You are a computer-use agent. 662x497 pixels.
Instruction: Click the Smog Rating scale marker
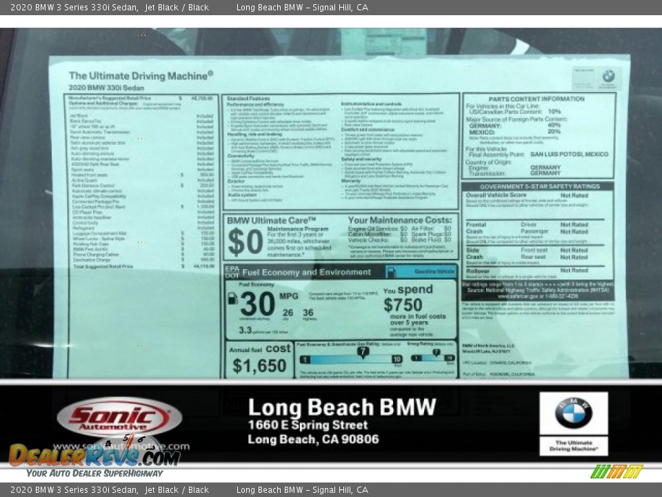click(435, 351)
